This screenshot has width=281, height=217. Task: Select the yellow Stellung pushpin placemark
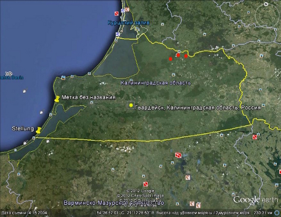38,130
